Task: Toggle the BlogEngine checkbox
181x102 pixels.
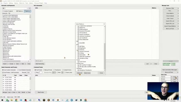Action: [x=79, y=48]
